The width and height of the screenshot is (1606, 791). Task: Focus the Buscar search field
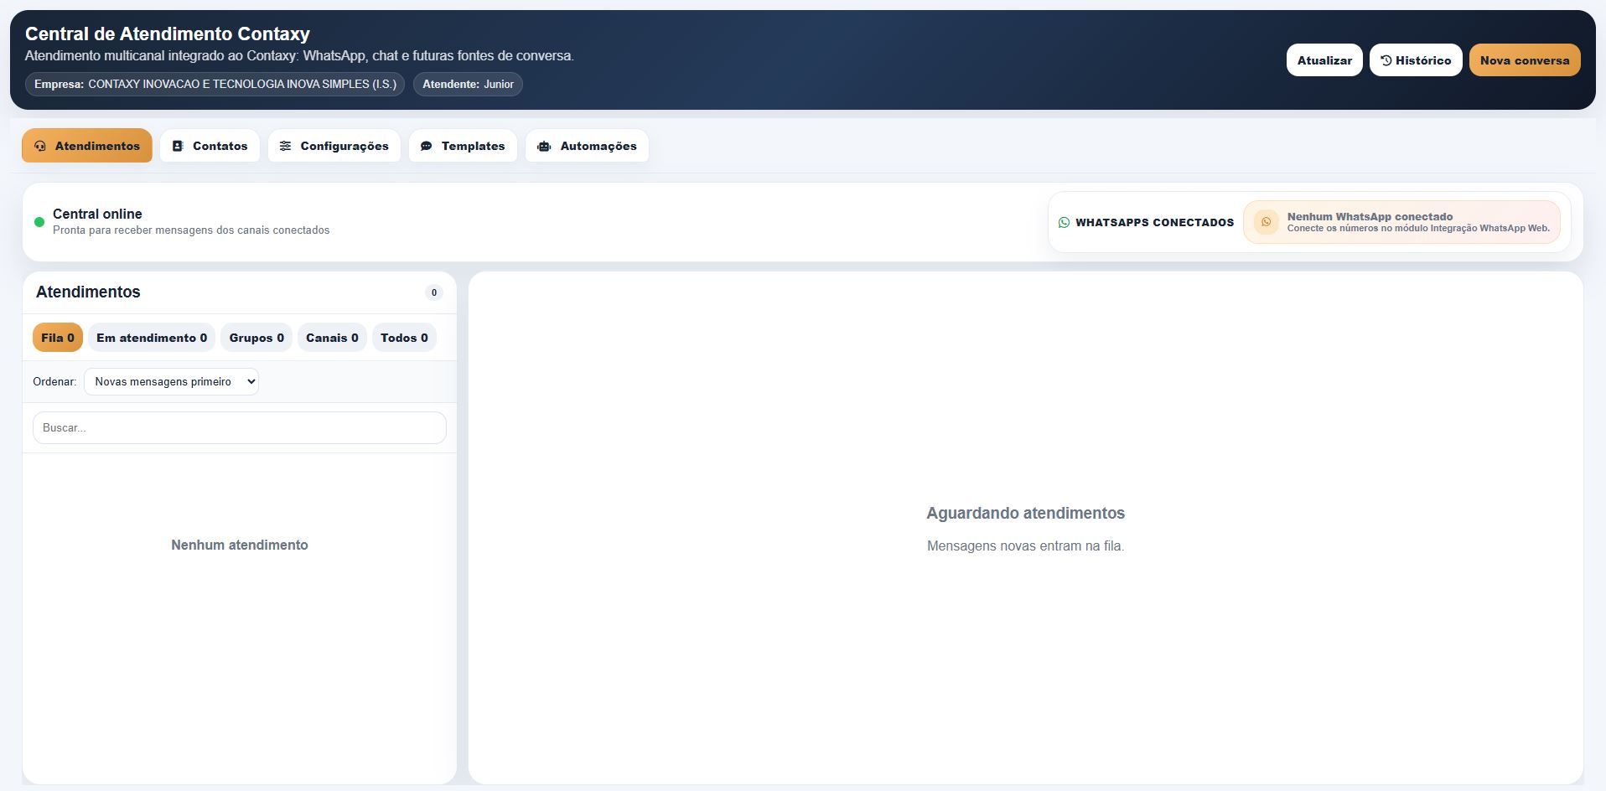(240, 427)
